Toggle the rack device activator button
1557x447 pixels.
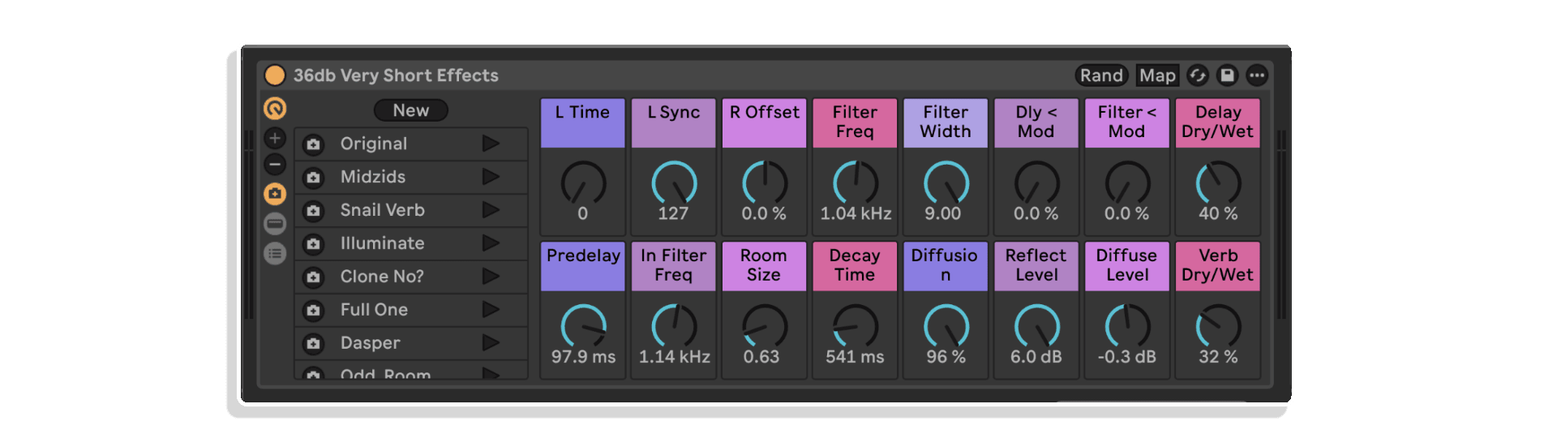tap(275, 75)
